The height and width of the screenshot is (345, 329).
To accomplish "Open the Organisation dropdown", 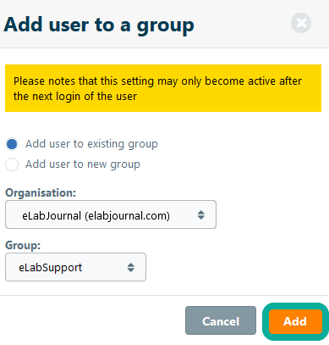I will [x=111, y=214].
